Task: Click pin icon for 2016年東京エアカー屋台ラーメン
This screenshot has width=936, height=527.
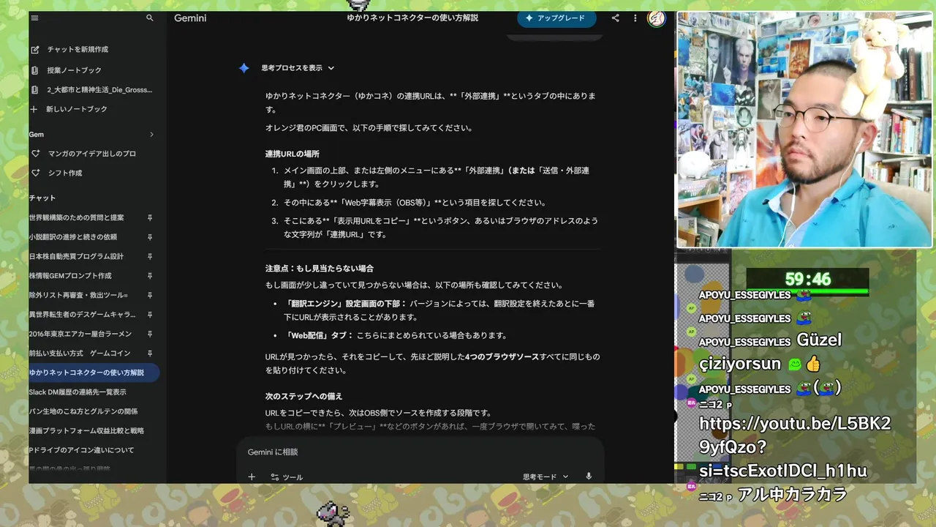Action: [x=150, y=334]
